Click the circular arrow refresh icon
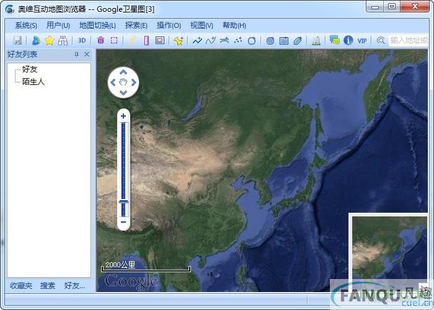The image size is (434, 310). (x=252, y=41)
